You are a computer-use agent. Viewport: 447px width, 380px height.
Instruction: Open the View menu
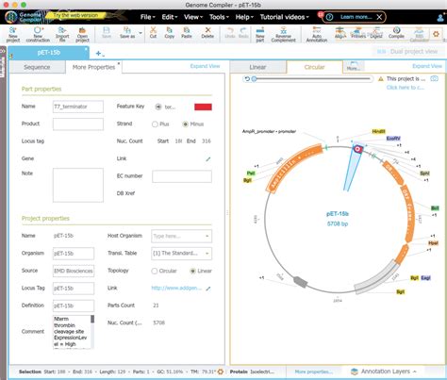193,17
